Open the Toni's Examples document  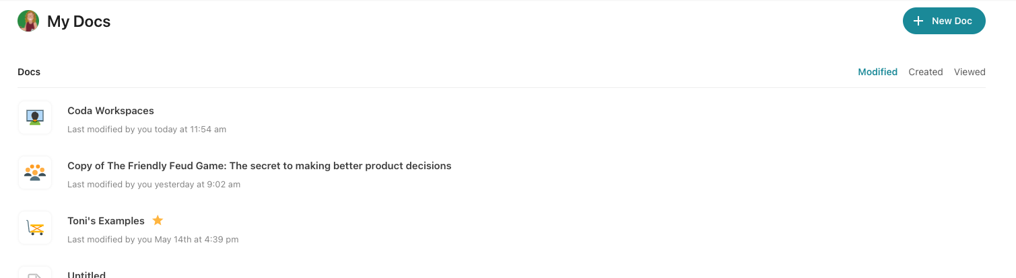[106, 221]
